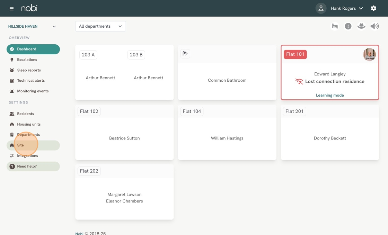The width and height of the screenshot is (388, 235).
Task: Go to Escalations in the sidebar
Action: [27, 60]
